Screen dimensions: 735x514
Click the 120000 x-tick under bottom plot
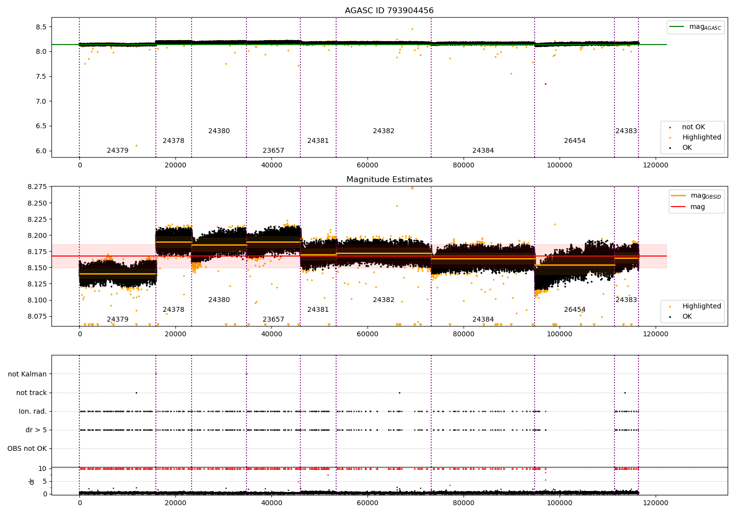click(655, 503)
